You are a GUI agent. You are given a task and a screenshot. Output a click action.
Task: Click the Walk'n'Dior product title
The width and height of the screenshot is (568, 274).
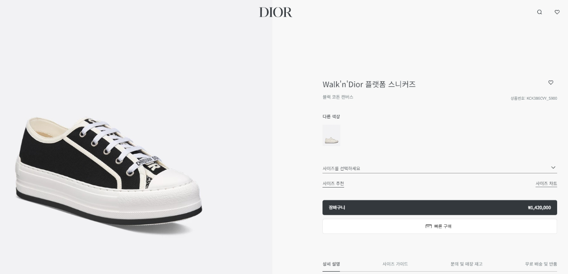pyautogui.click(x=369, y=85)
